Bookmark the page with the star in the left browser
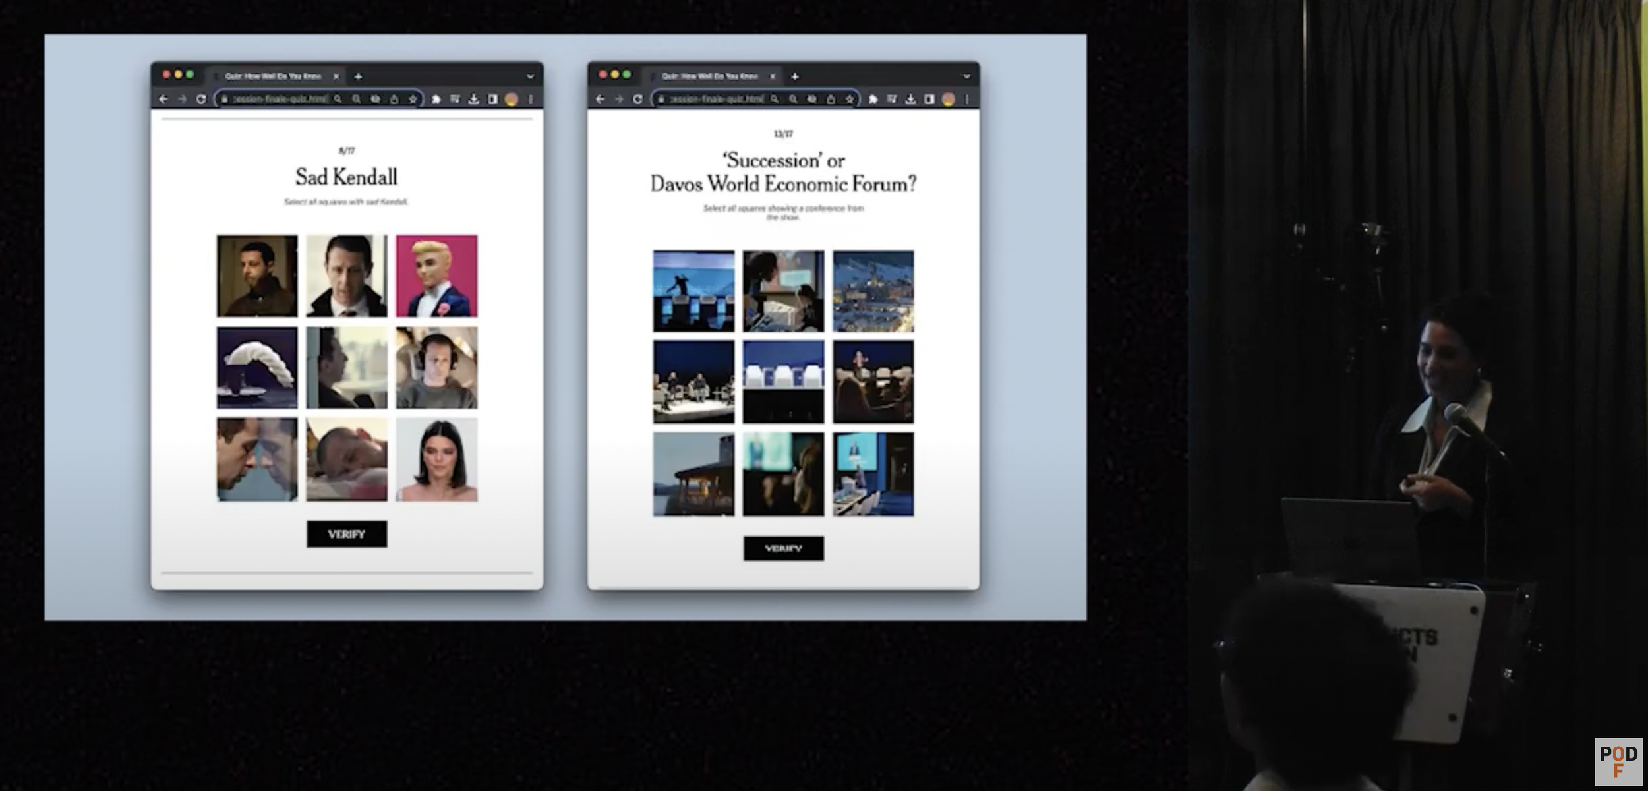 (413, 99)
